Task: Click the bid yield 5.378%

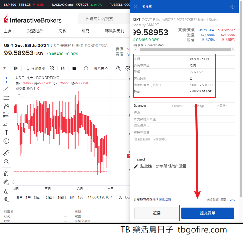Action: [x=208, y=40]
